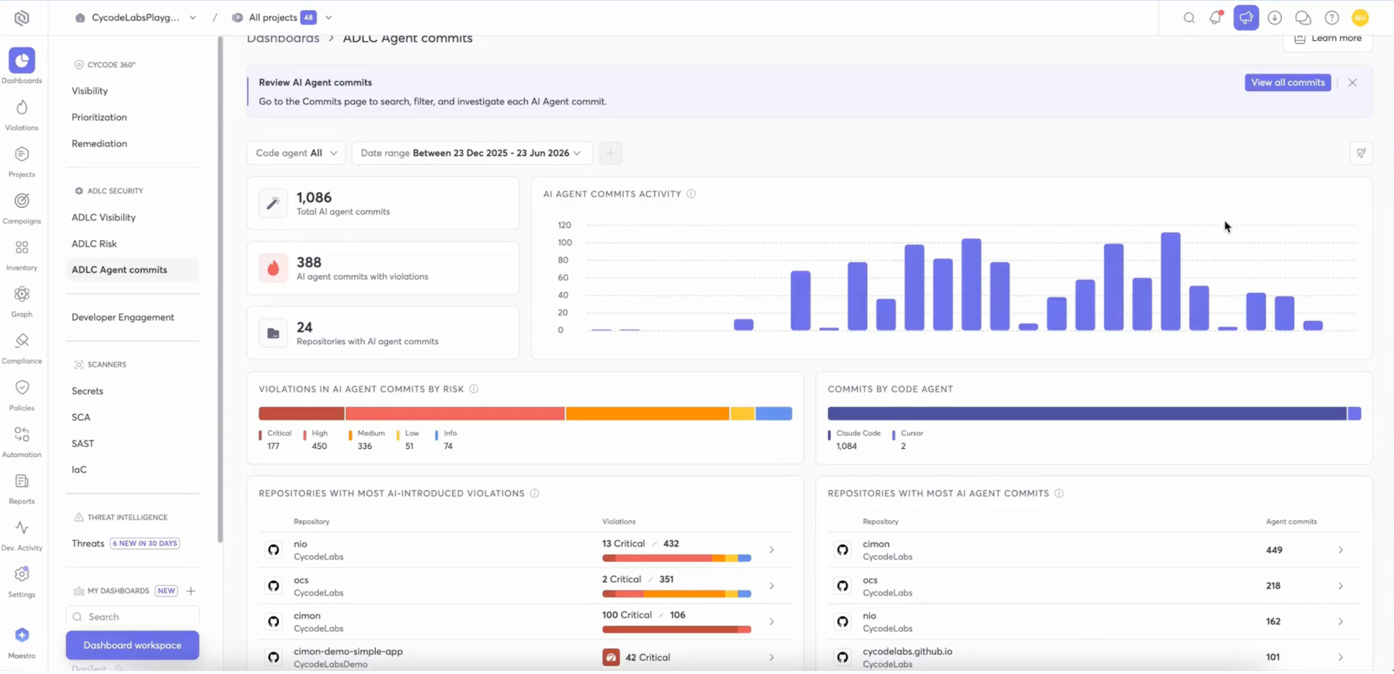Open notifications bell
This screenshot has width=1394, height=674.
[1216, 18]
